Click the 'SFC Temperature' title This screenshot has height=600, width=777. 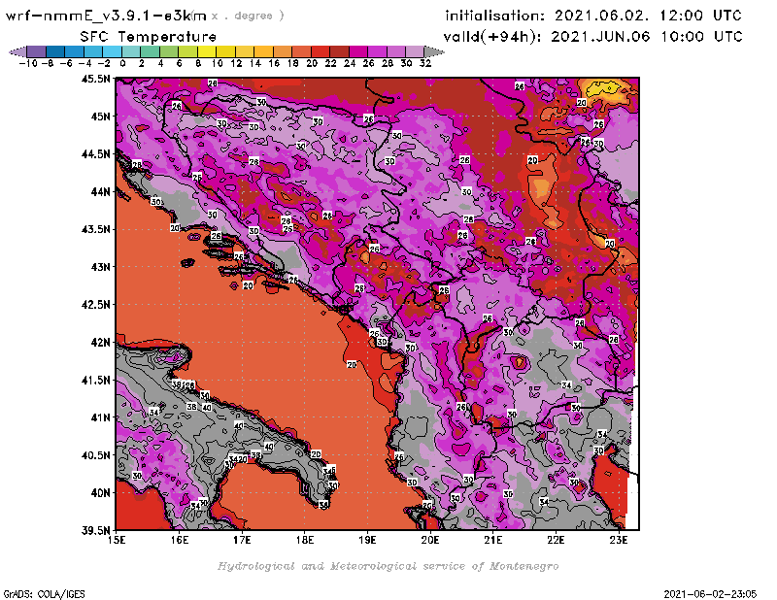149,37
